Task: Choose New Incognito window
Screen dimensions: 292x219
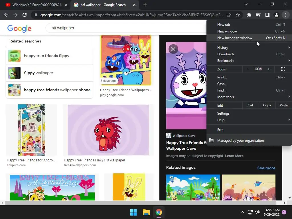Action: point(249,38)
